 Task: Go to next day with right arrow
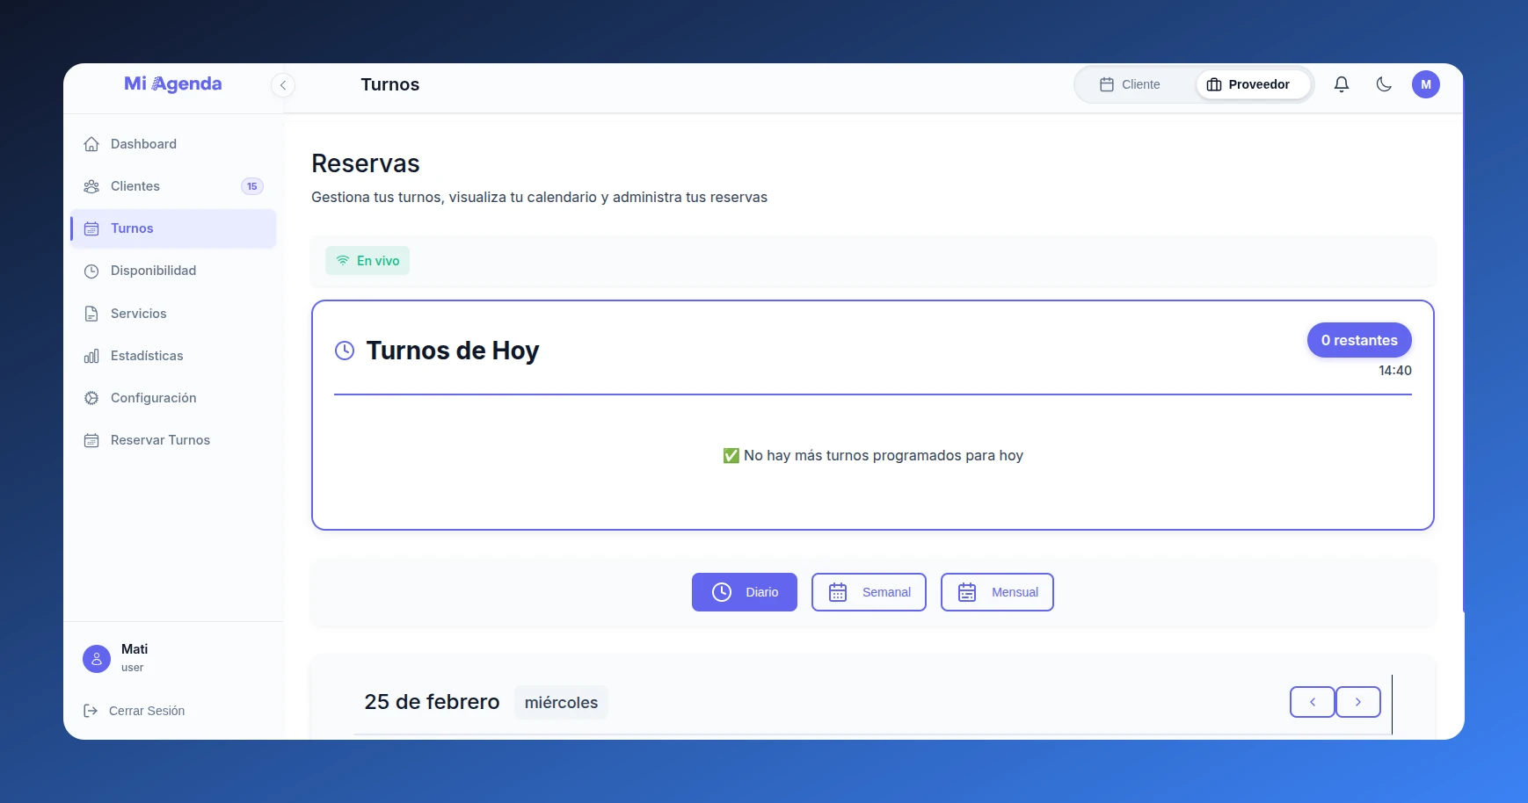(1358, 702)
